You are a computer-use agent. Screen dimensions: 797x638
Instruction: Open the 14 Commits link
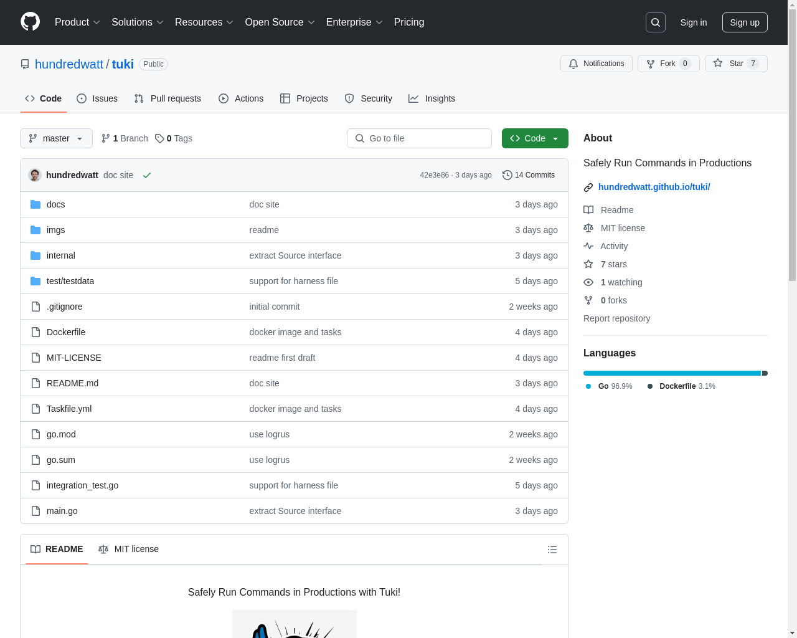click(529, 175)
